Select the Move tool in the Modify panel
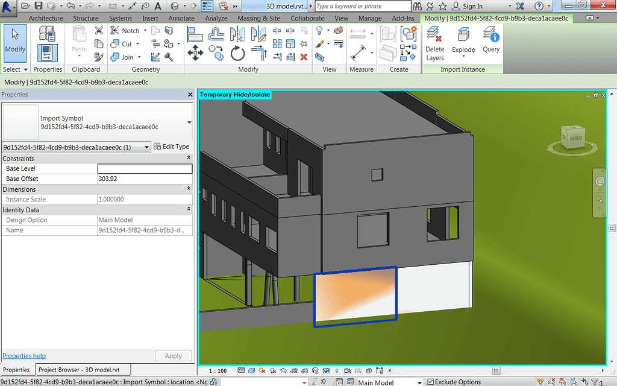Screen dimensions: 617x386 point(196,53)
